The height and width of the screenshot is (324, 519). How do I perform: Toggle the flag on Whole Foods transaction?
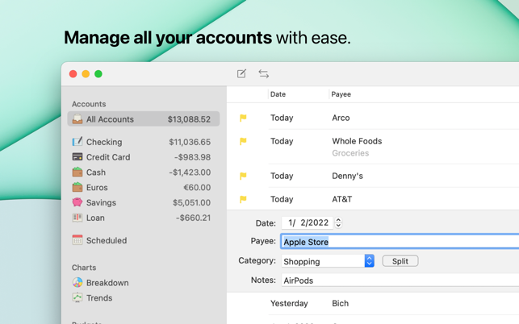pyautogui.click(x=243, y=141)
